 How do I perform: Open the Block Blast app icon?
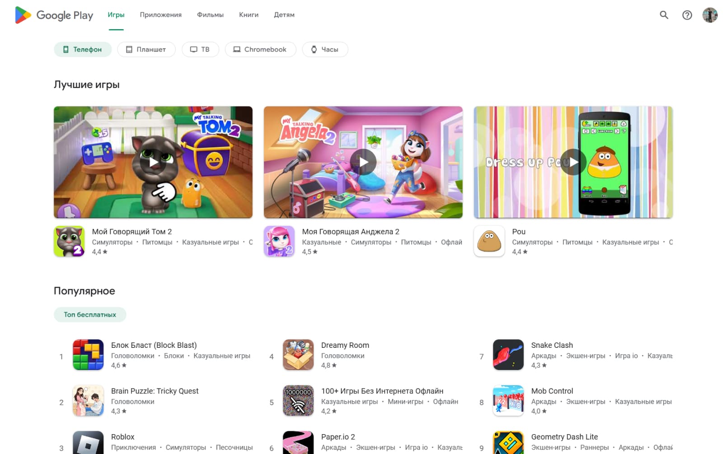pos(88,355)
